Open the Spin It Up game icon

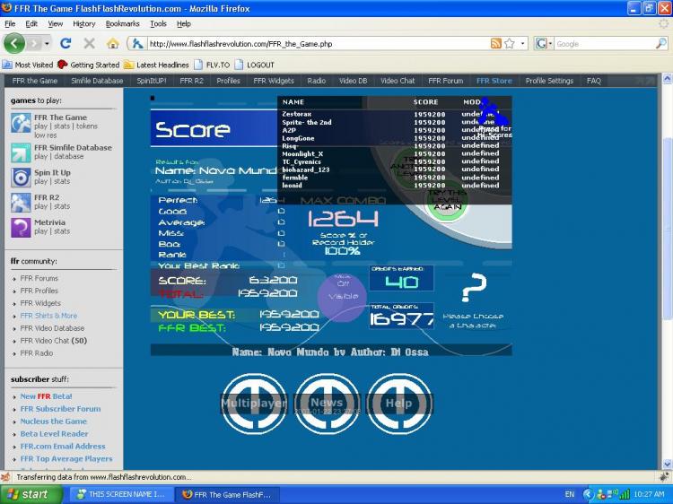click(21, 178)
